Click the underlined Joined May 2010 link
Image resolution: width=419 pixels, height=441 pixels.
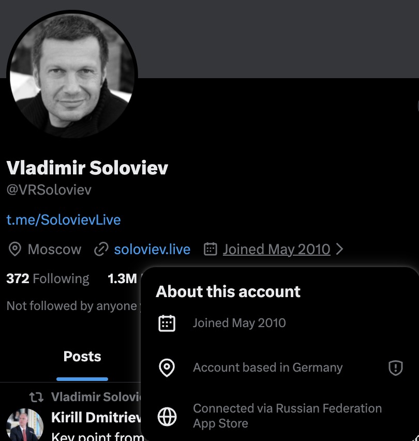[x=276, y=249]
